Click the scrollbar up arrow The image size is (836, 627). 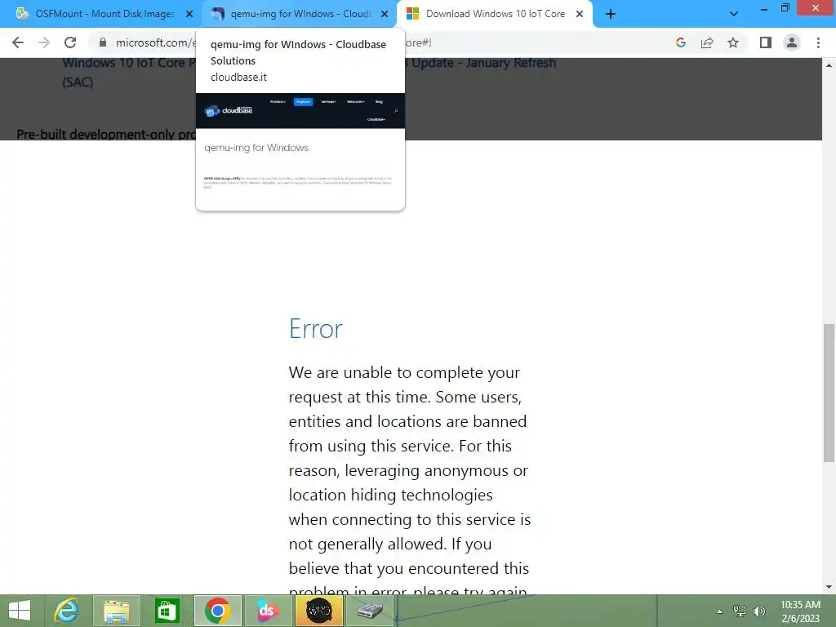829,65
